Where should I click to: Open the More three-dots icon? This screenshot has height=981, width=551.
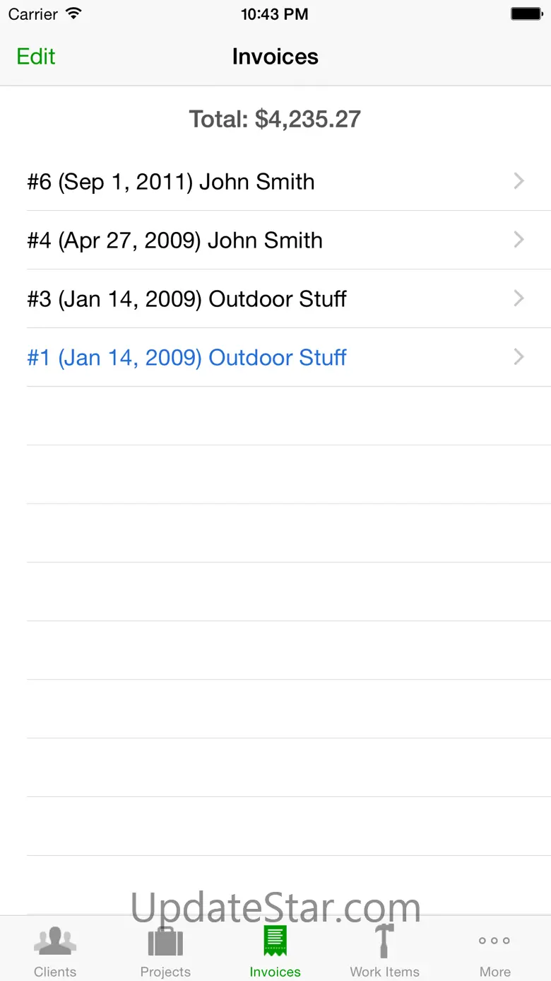coord(494,941)
